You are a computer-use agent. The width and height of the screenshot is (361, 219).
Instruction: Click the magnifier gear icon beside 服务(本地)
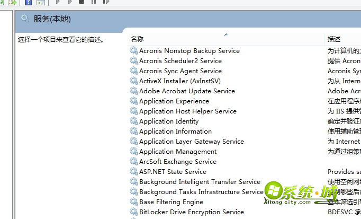[25, 19]
